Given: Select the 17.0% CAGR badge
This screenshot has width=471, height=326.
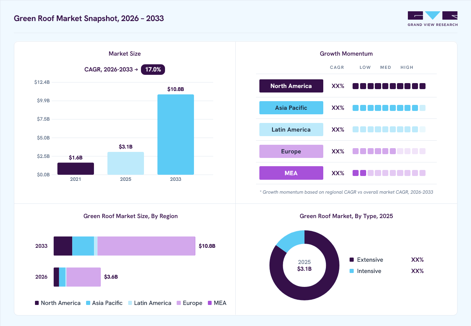Looking at the screenshot, I should 153,70.
